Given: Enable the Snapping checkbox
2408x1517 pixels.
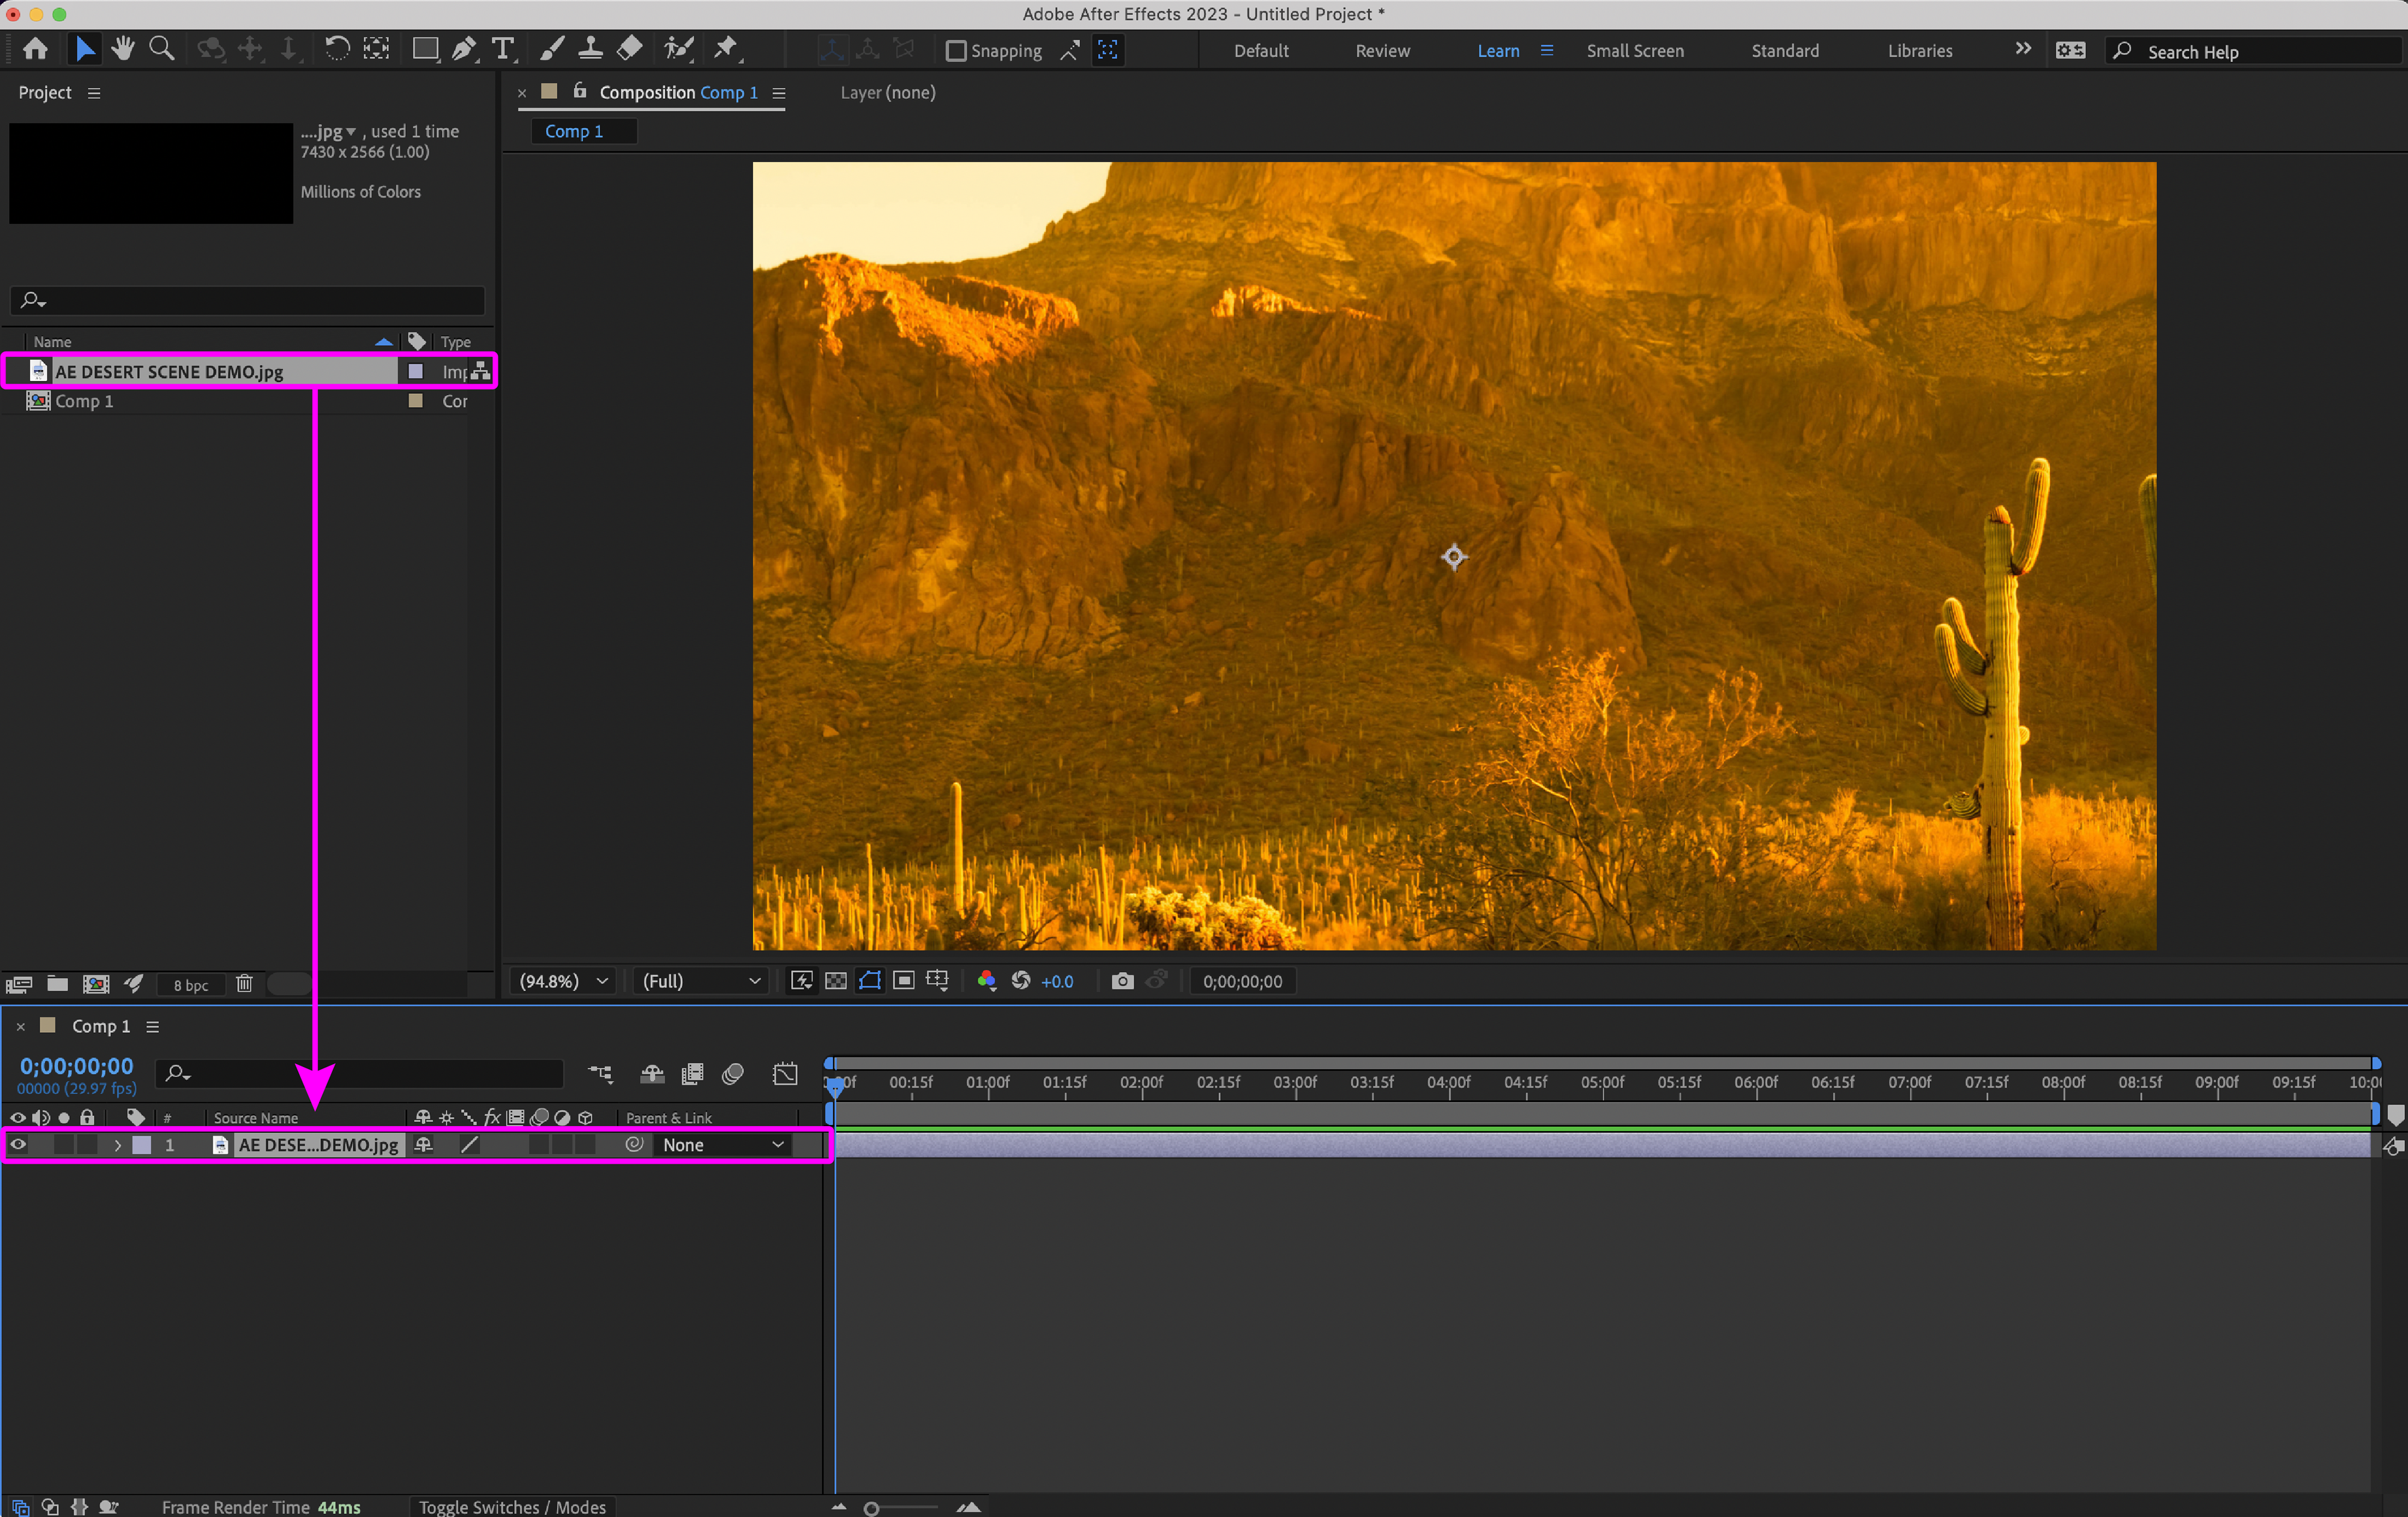Looking at the screenshot, I should pos(956,50).
